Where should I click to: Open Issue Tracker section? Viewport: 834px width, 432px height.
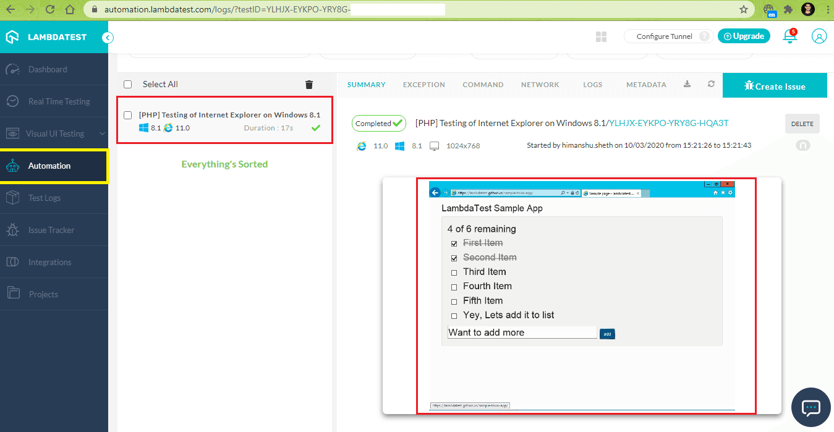[54, 230]
